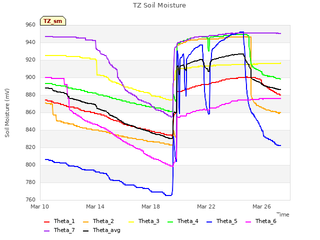This screenshot has height=240, width=320.
Task: Click the 880 y-axis tick label
Action: [x=30, y=95]
